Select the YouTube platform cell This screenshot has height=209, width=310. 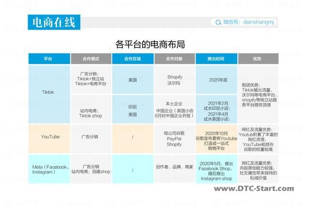pyautogui.click(x=49, y=139)
